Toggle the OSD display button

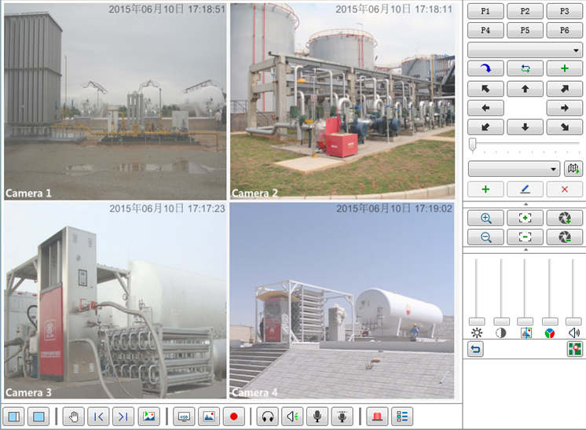(184, 417)
